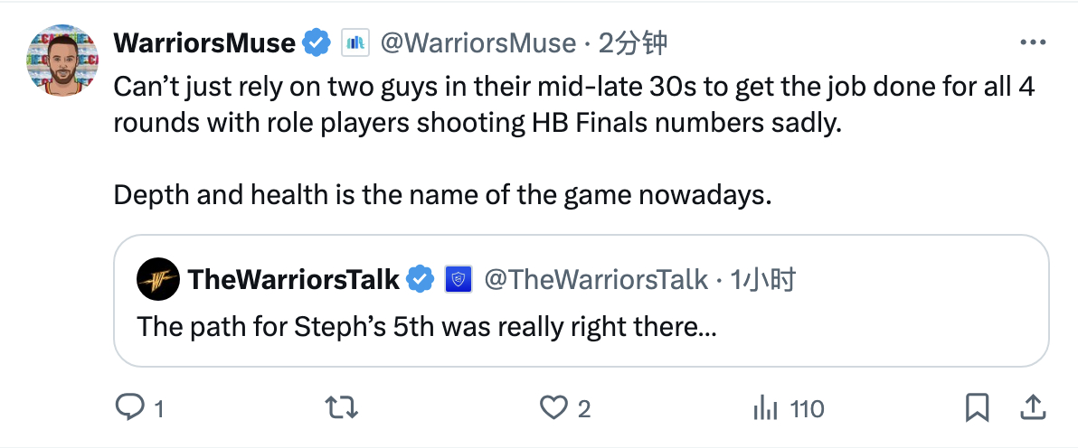Click TheWarriorsTalk verified checkmark badge
This screenshot has height=448, width=1078.
[x=420, y=280]
